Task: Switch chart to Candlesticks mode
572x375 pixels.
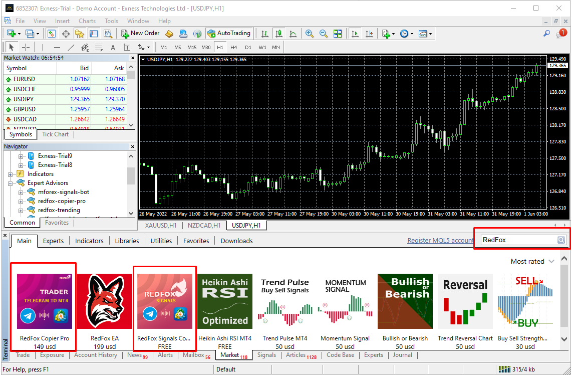Action: coord(279,34)
